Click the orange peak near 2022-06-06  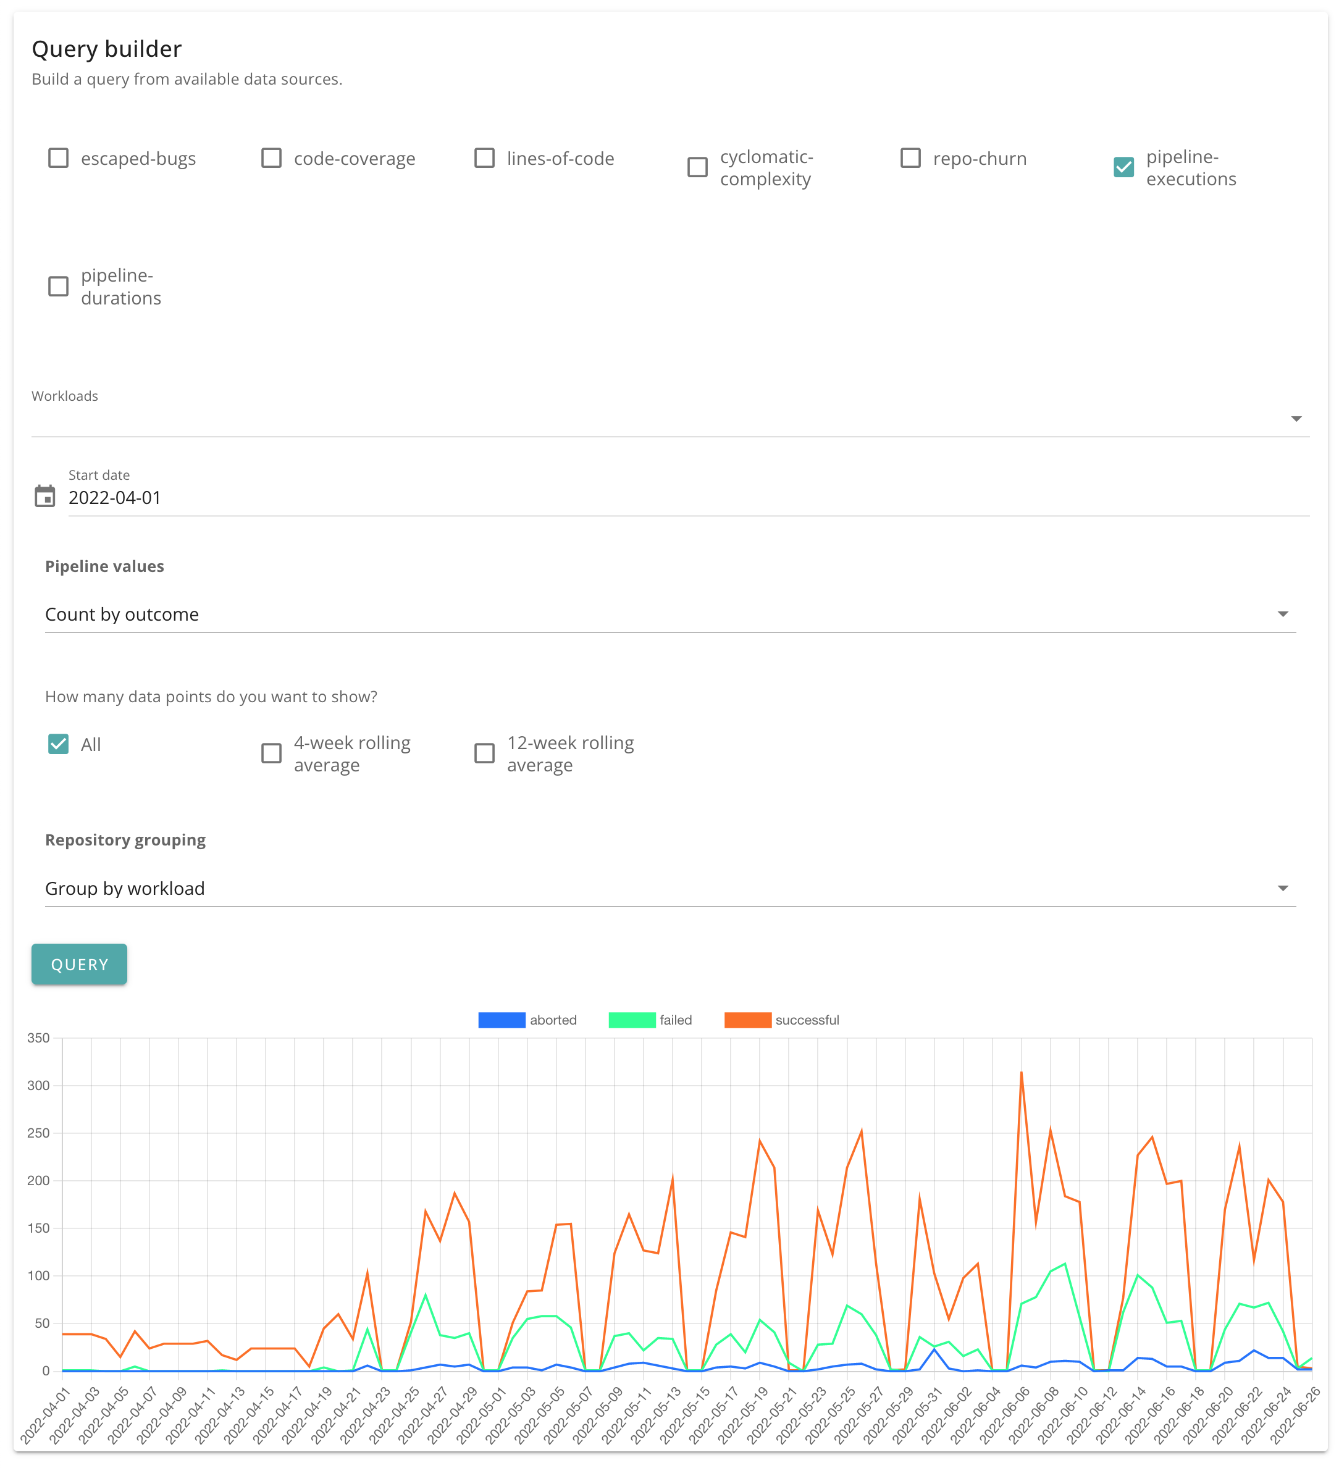1022,1073
